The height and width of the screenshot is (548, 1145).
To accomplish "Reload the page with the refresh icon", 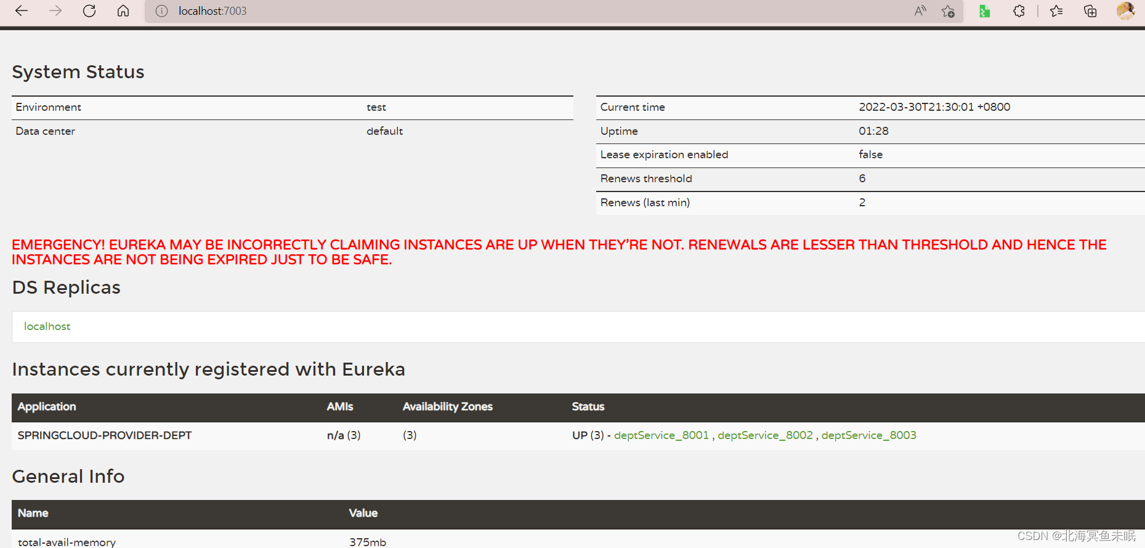I will [89, 11].
